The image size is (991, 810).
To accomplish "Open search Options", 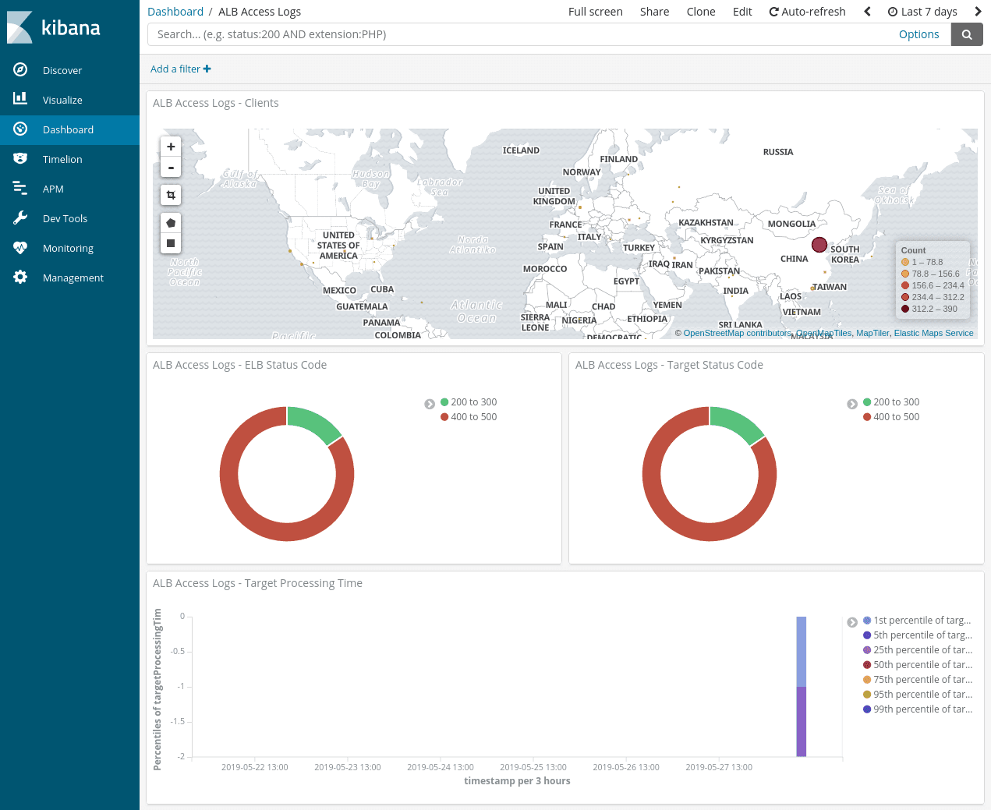I will pyautogui.click(x=918, y=34).
